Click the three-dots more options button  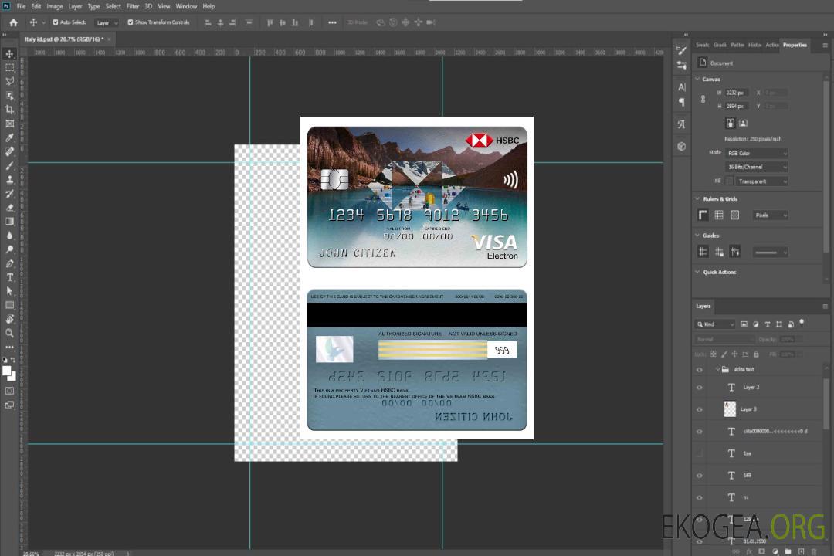point(332,22)
